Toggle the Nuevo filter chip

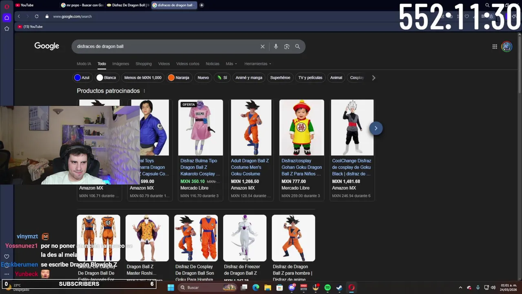(203, 78)
